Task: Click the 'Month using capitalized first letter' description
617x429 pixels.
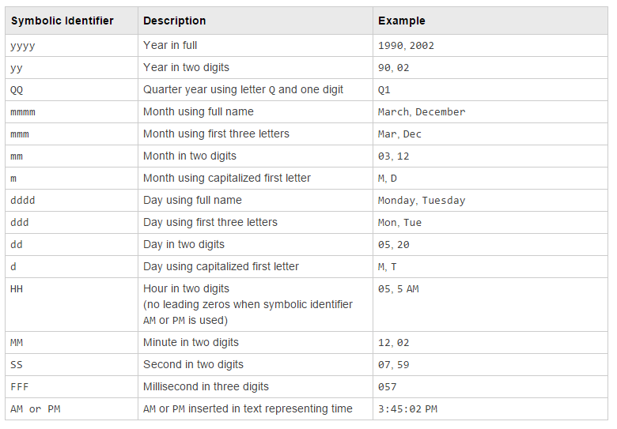Action: click(x=226, y=179)
